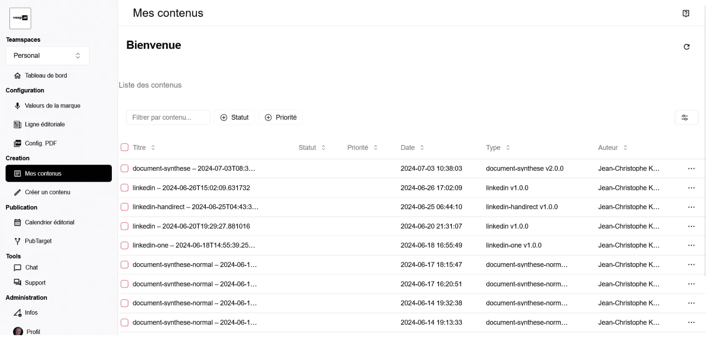This screenshot has width=711, height=337.
Task: Check the checkbox for 2024-06-17 16:20:51 row
Action: click(x=124, y=284)
